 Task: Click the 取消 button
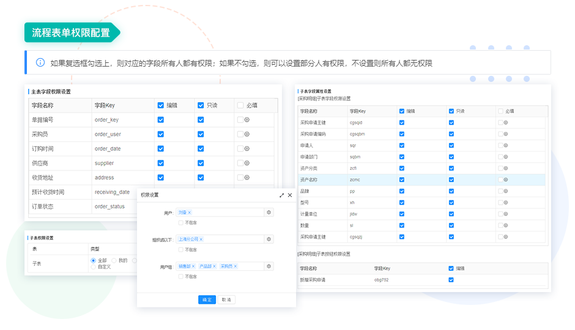(x=226, y=299)
